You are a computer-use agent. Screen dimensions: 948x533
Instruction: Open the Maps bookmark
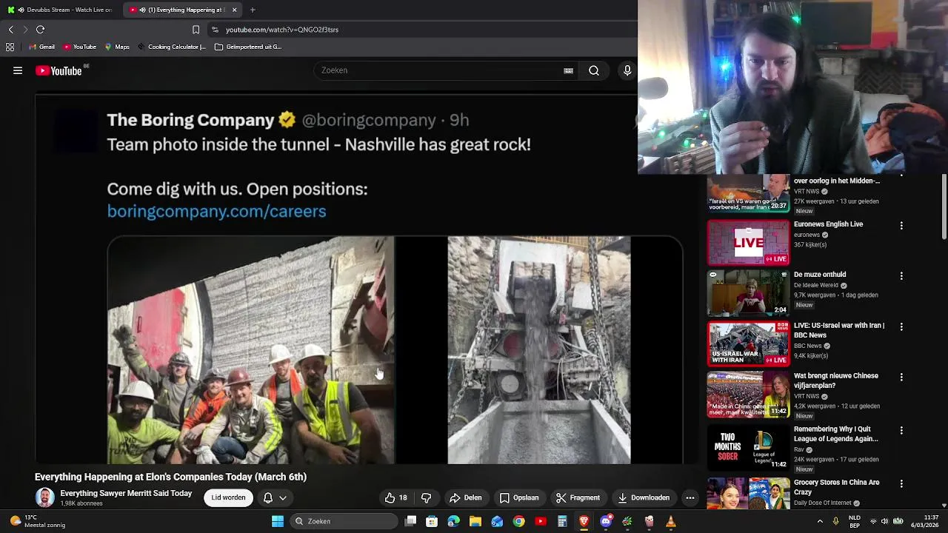[x=117, y=47]
